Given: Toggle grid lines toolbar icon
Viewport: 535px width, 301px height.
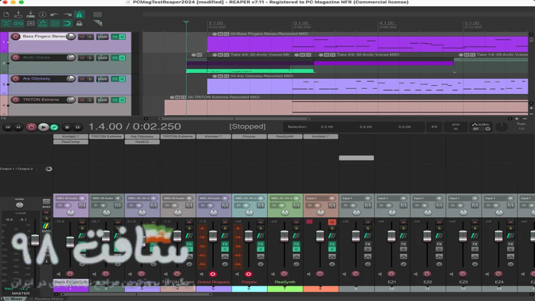Looking at the screenshot, I should pos(54,23).
